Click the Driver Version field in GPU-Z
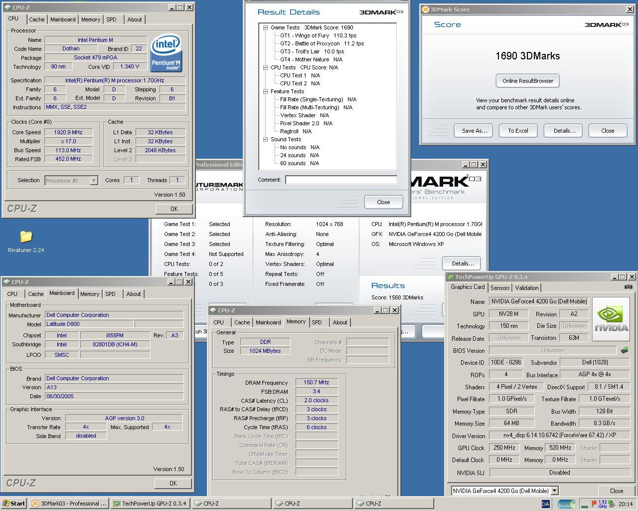This screenshot has width=638, height=511. click(559, 436)
